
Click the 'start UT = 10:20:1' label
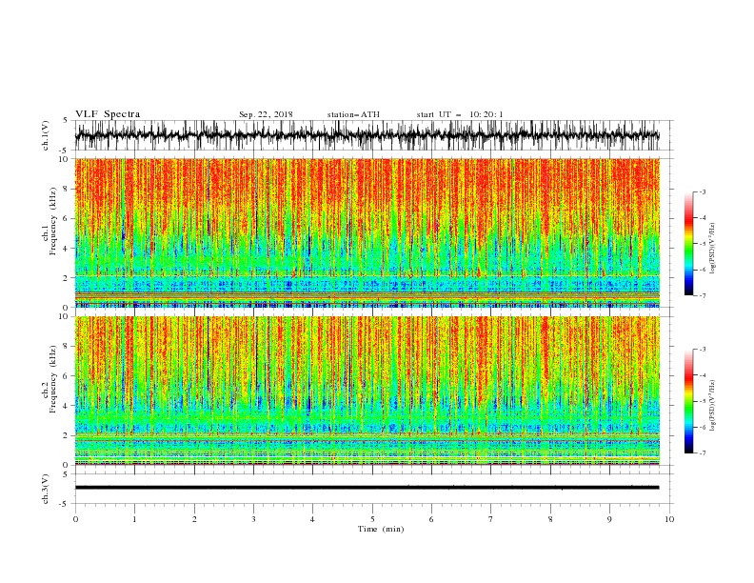(460, 114)
